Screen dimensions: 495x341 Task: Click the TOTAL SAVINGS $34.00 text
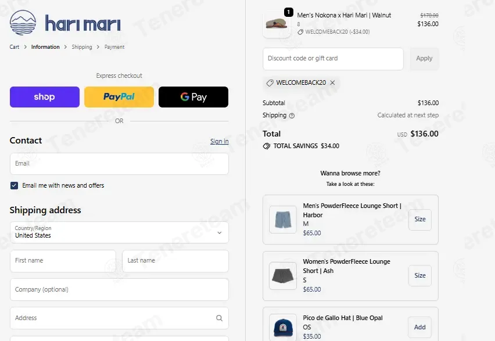[306, 146]
